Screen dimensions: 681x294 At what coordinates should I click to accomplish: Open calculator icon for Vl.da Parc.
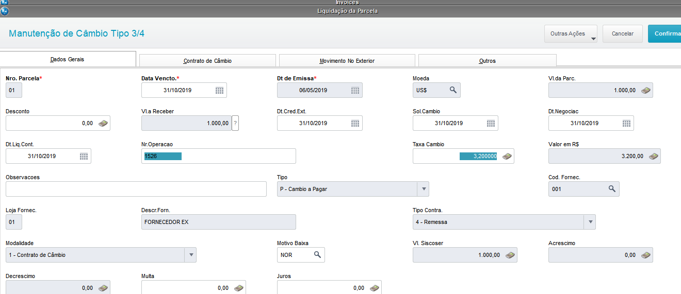646,90
